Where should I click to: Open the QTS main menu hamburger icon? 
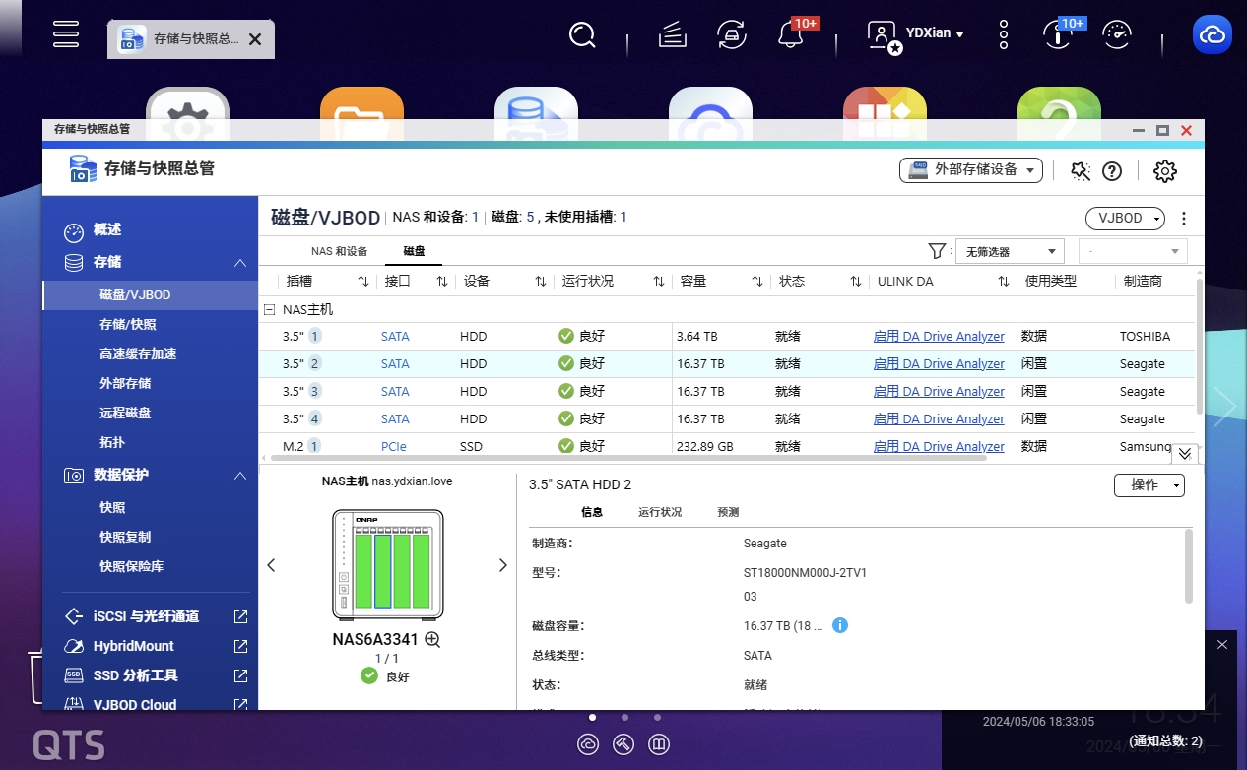(66, 33)
